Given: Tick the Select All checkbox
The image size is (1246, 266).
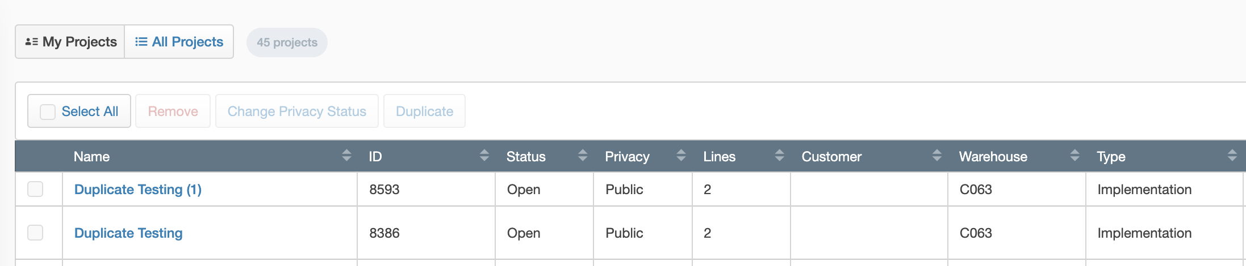Looking at the screenshot, I should (48, 111).
